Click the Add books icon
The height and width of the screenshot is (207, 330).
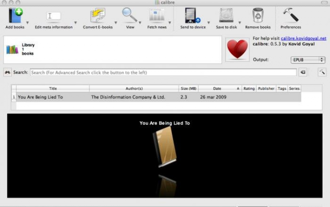point(15,15)
